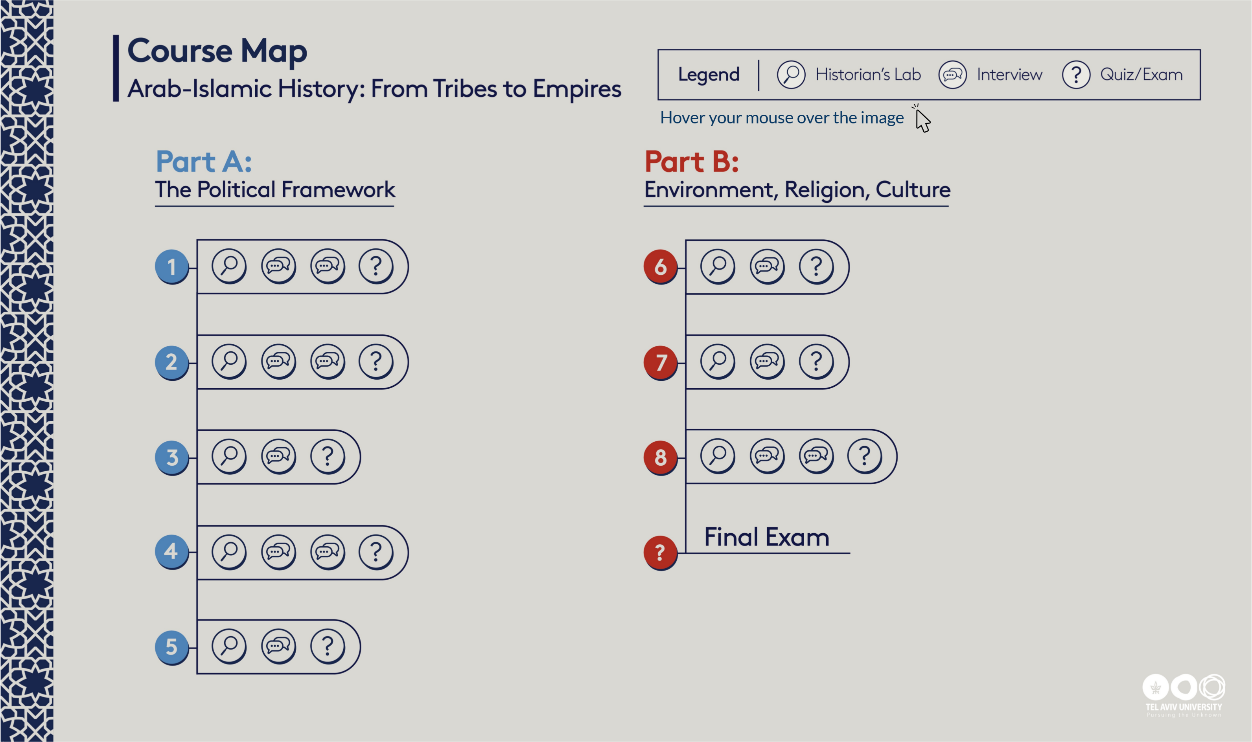Click the red unit 7 number circle

coord(660,362)
